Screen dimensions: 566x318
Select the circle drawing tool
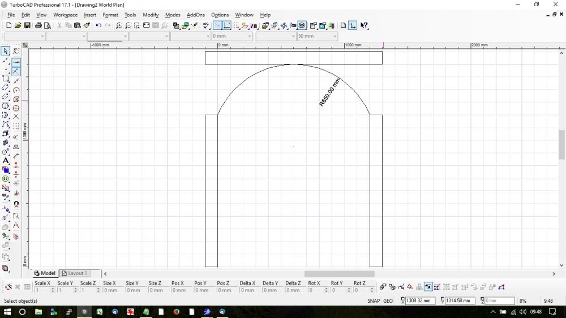(x=6, y=106)
